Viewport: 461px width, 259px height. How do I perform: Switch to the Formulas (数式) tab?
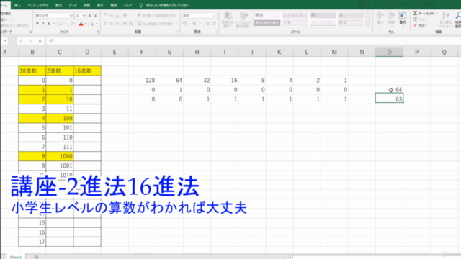tap(59, 5)
